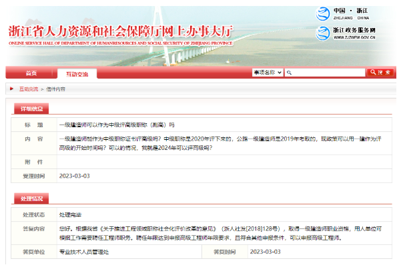The height and width of the screenshot is (265, 399).
Task: Click the 附件 row label
Action: [34, 162]
